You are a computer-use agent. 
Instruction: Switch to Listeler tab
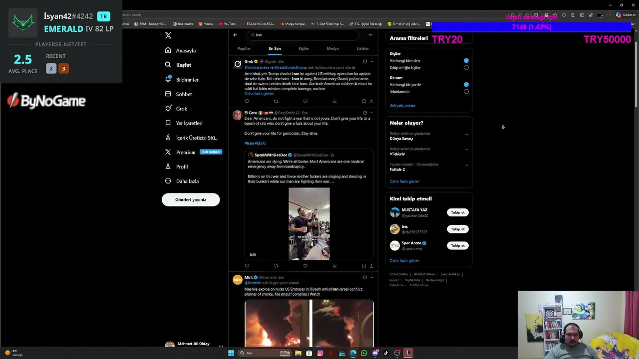click(x=362, y=48)
